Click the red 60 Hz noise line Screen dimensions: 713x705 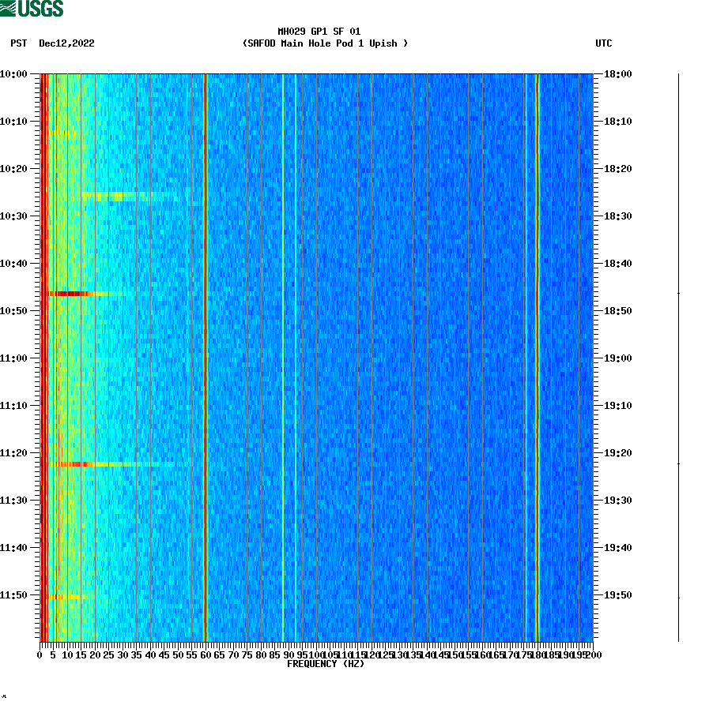tap(205, 355)
